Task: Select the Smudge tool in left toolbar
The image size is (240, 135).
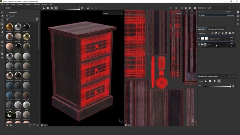Action: tap(2, 28)
